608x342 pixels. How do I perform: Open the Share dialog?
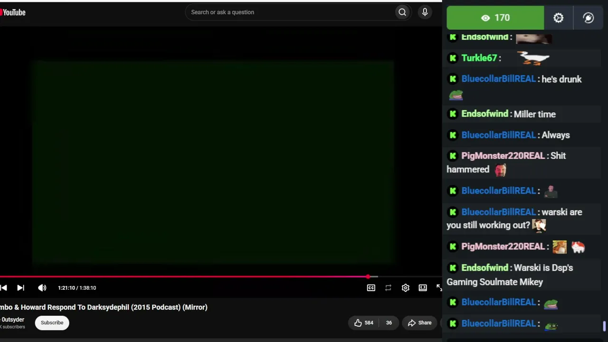click(x=419, y=323)
